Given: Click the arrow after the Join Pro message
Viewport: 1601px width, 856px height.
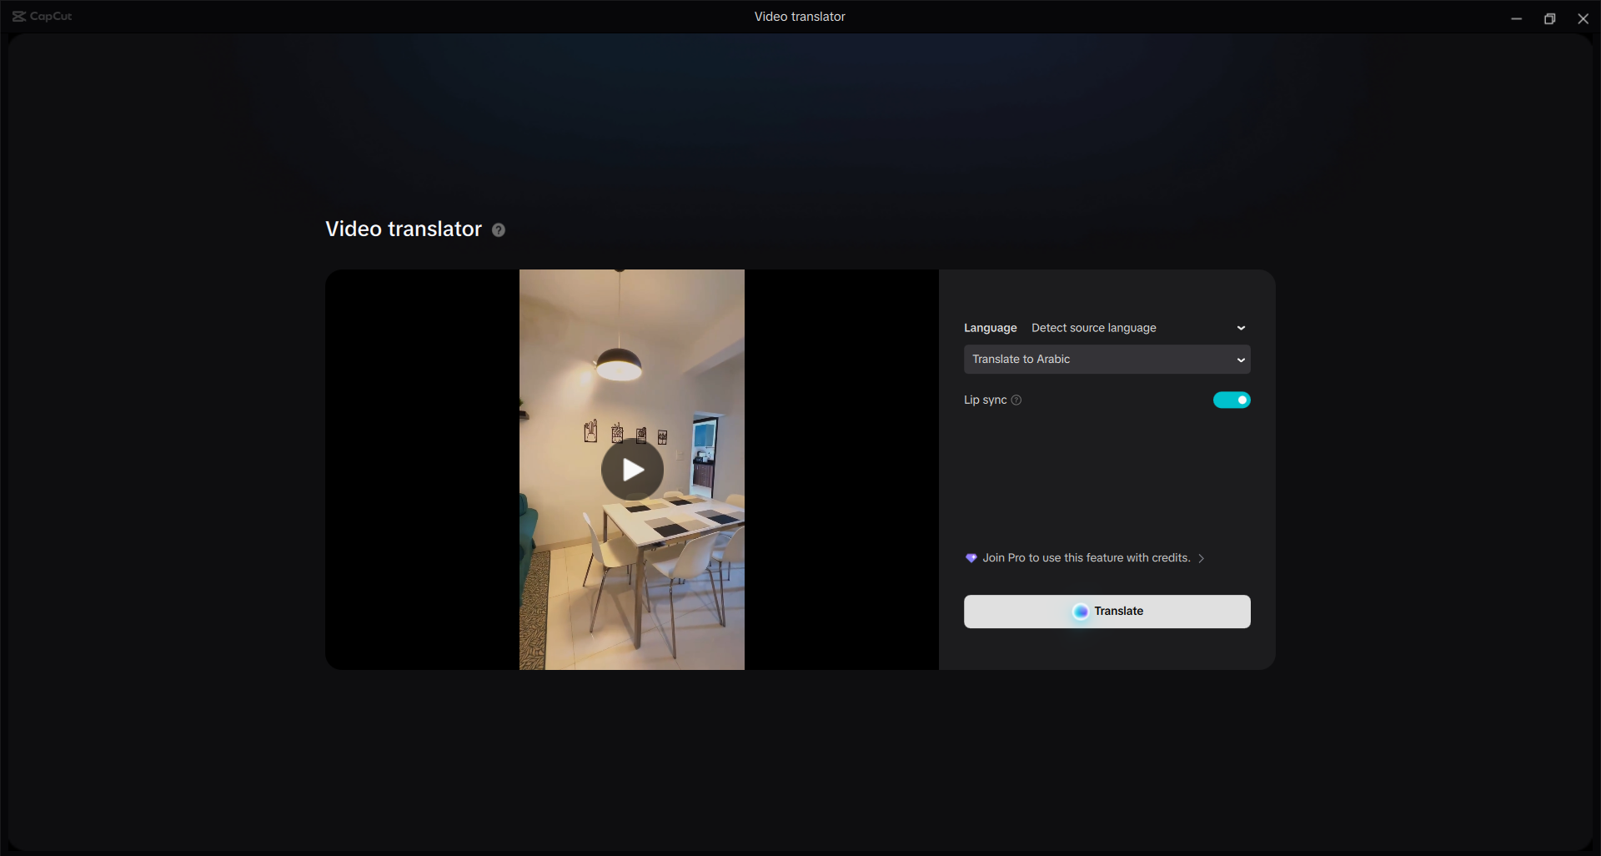Looking at the screenshot, I should click(x=1201, y=558).
